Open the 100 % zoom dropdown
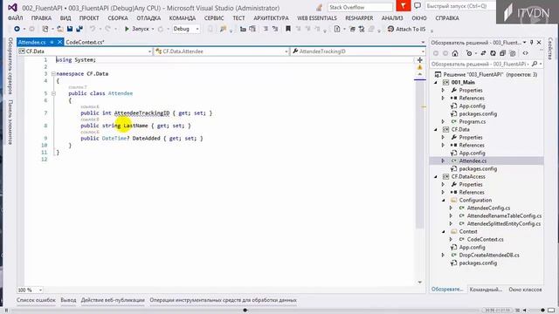This screenshot has height=314, width=559. point(30,290)
